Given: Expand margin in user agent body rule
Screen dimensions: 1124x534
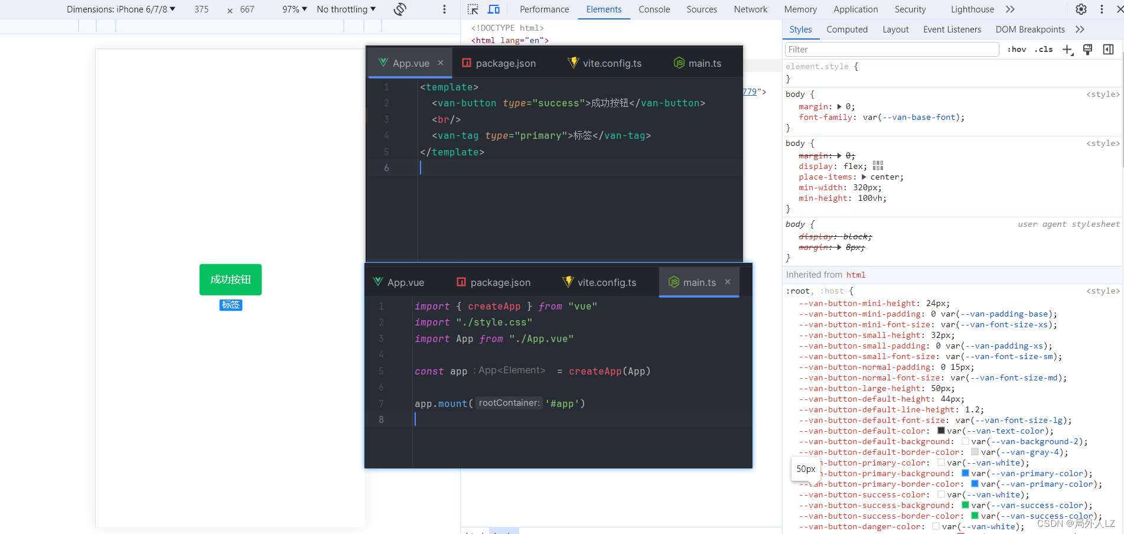Looking at the screenshot, I should click(x=839, y=248).
